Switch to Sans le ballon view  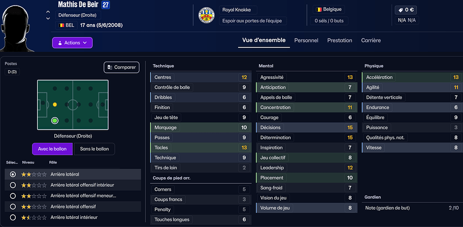click(94, 149)
